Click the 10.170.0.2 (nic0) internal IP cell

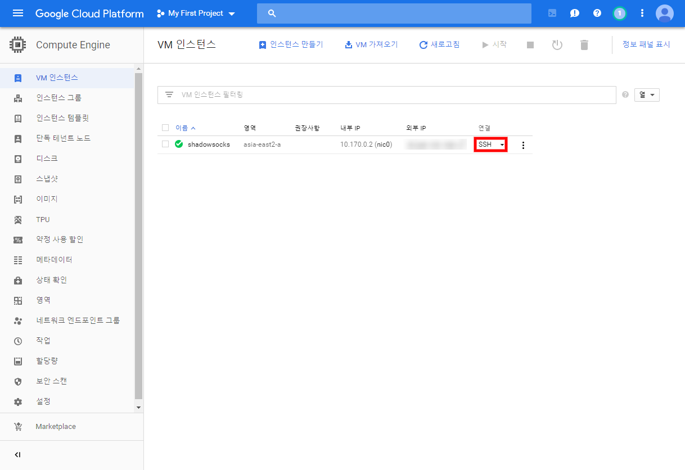click(x=366, y=144)
